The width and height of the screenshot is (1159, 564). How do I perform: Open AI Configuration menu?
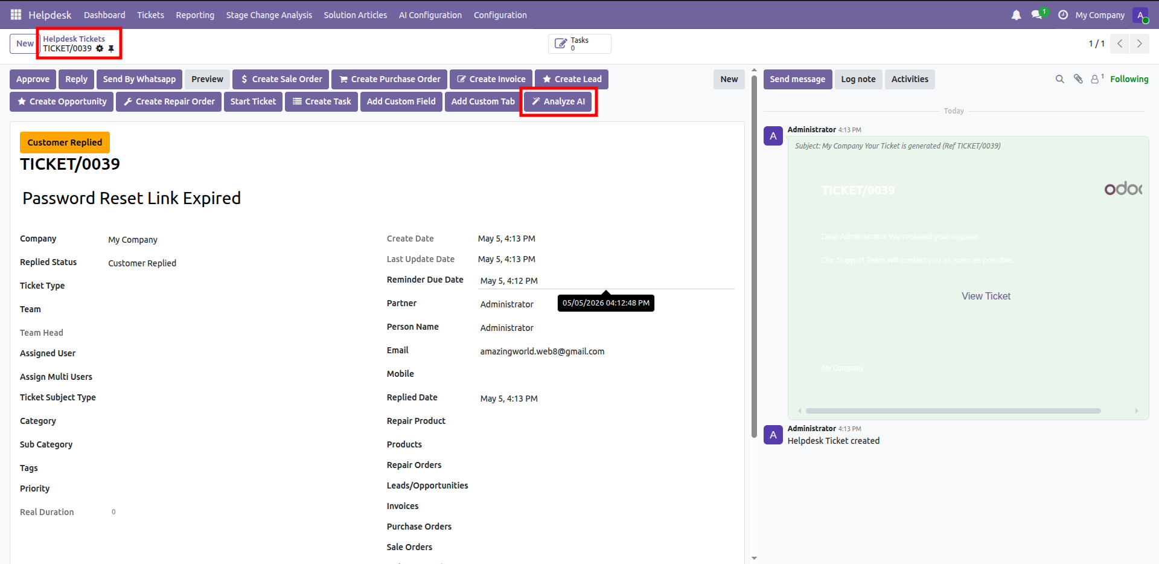[430, 14]
